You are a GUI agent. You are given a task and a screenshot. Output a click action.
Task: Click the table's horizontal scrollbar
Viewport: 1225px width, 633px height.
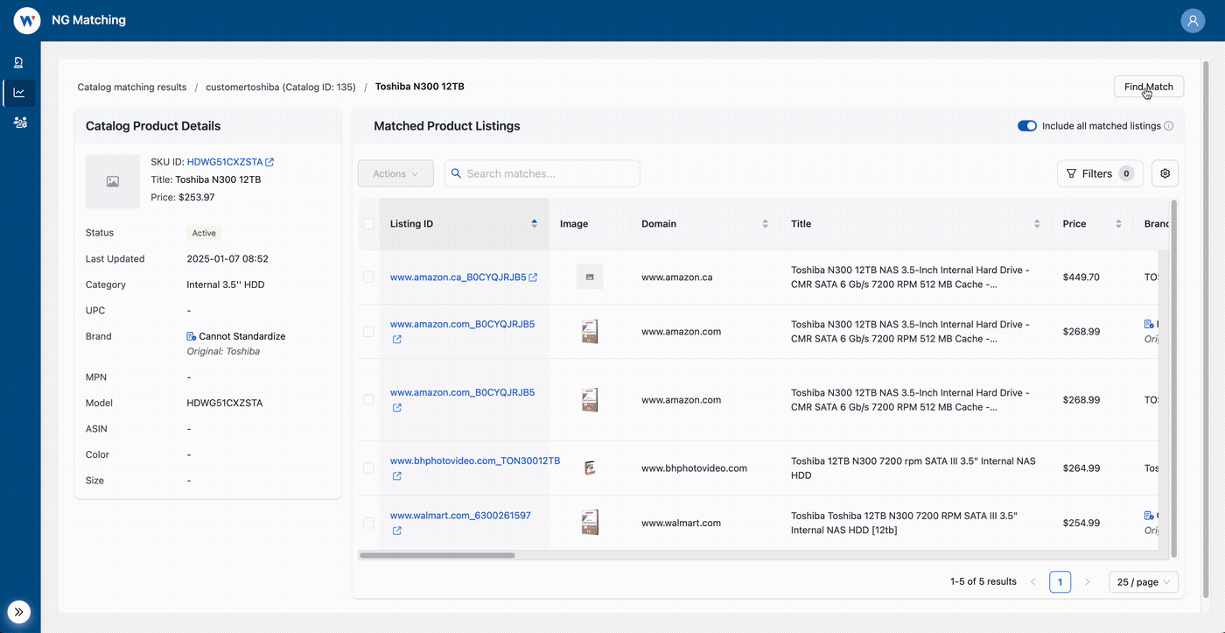click(x=437, y=555)
